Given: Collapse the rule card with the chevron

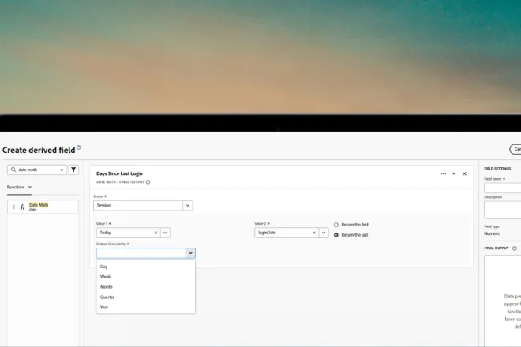Looking at the screenshot, I should click(x=454, y=173).
